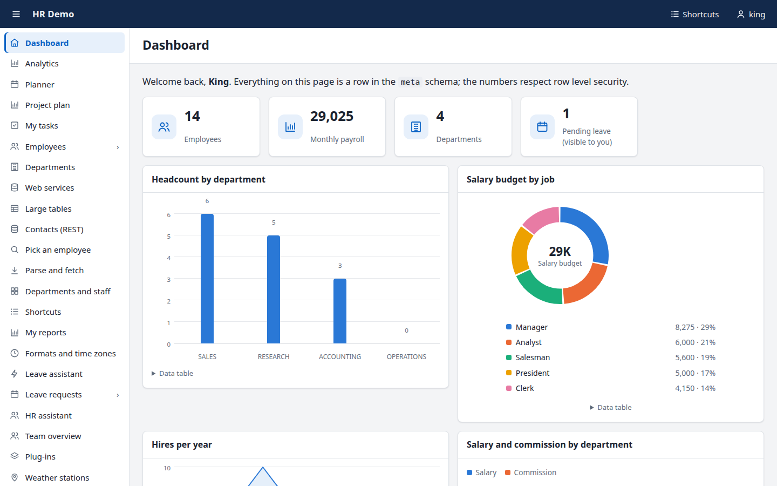Screen dimensions: 777x486
Task: Toggle the Salary series legend item
Action: (481, 473)
